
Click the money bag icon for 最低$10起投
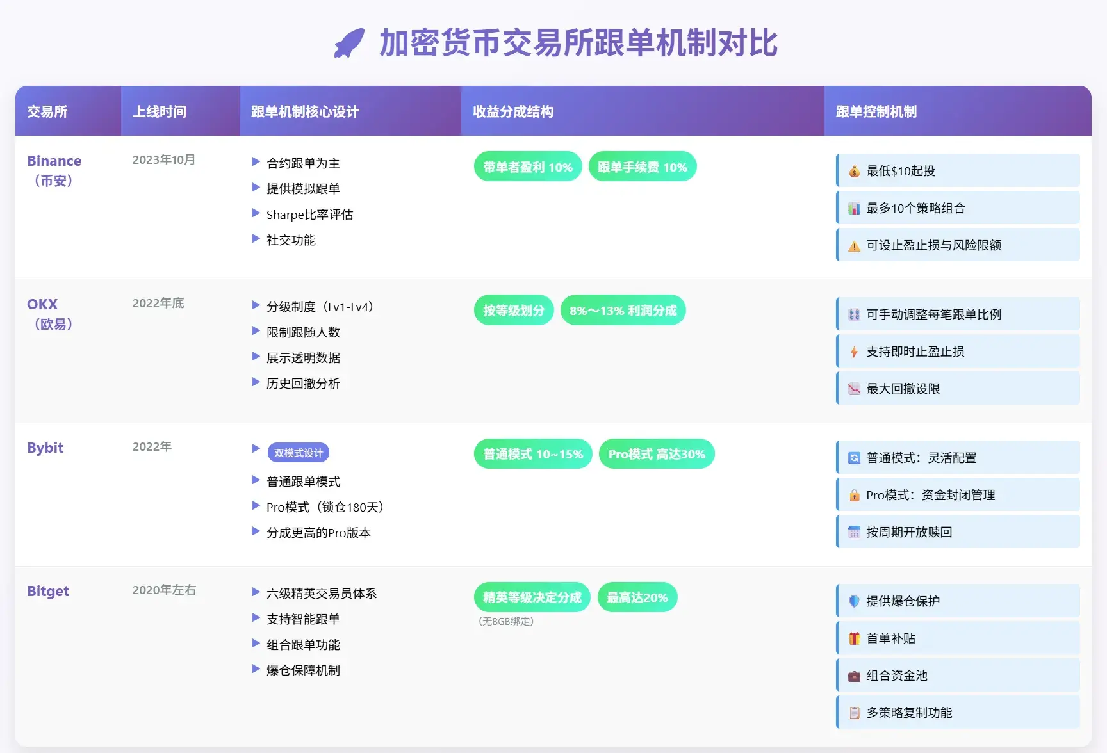pos(854,172)
